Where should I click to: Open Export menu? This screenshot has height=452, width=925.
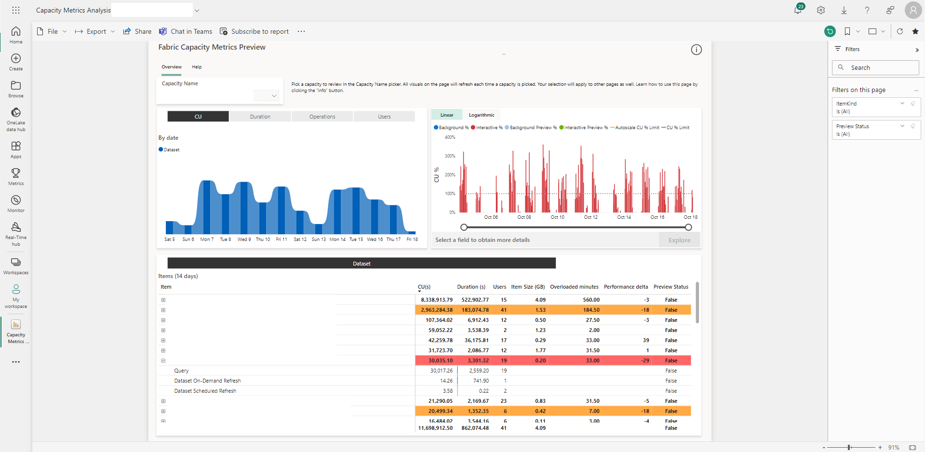(95, 31)
